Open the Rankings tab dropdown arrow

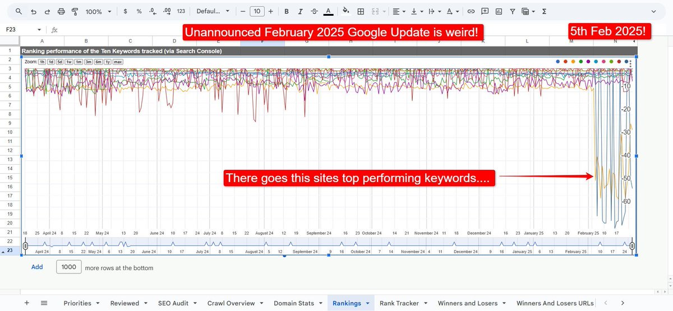[x=368, y=303]
